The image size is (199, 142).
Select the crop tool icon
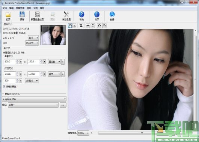(x=81, y=26)
